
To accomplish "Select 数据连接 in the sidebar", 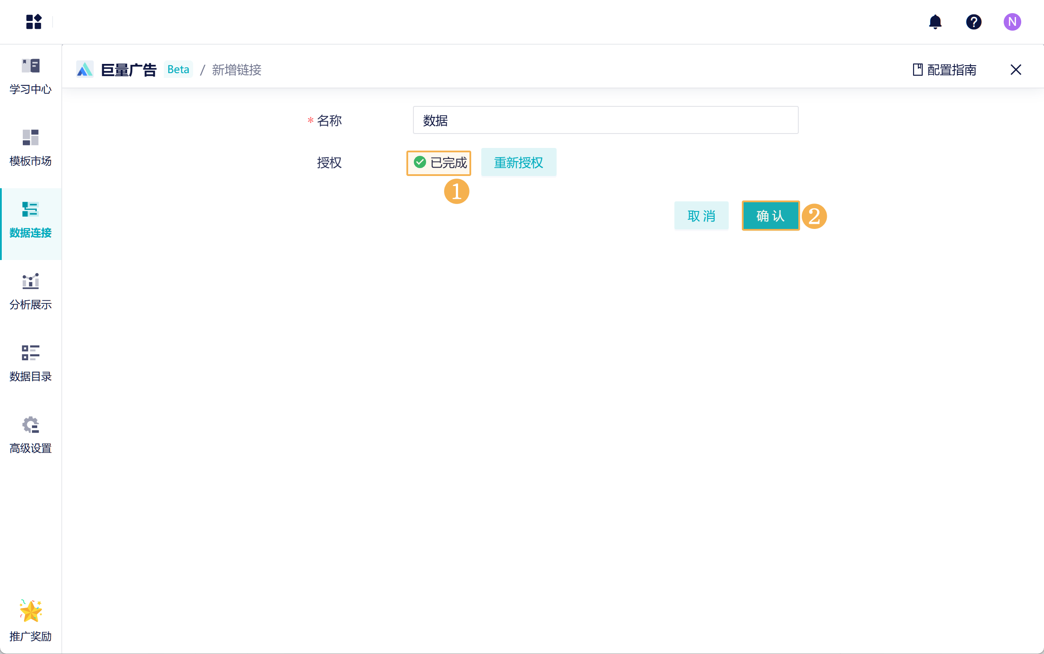I will (31, 220).
